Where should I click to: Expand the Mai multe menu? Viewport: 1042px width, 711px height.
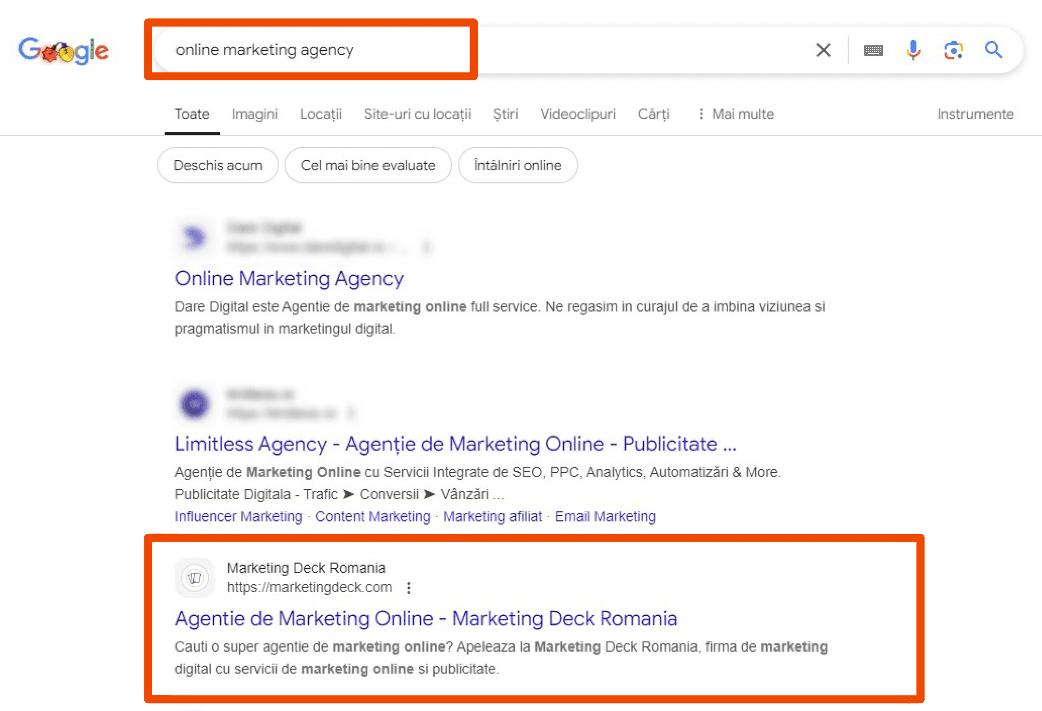coord(736,114)
